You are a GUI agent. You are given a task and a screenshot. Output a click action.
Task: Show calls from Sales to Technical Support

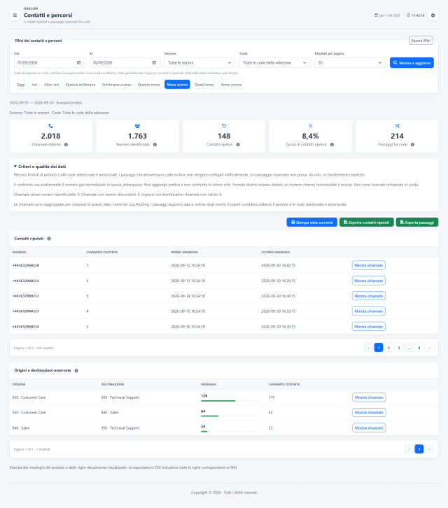pyautogui.click(x=369, y=428)
